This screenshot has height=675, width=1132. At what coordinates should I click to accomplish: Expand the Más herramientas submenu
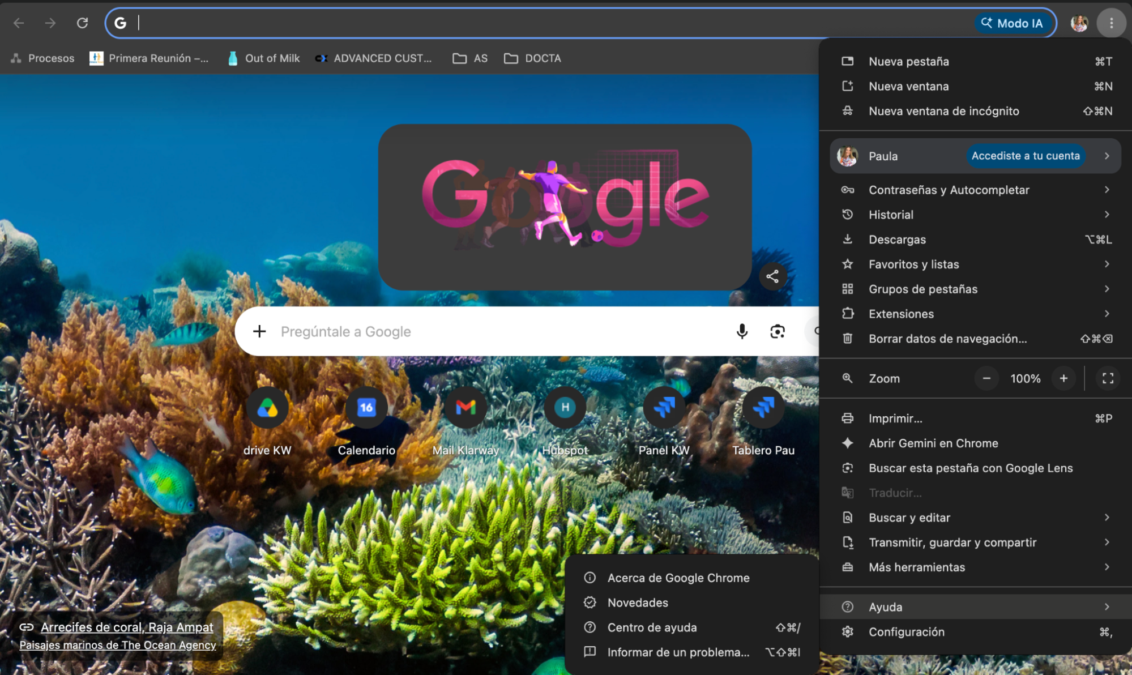click(975, 567)
